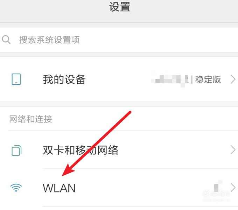Image resolution: width=238 pixels, height=210 pixels.
Task: Click the blurred version number beside 稳定版
Action: (x=170, y=79)
